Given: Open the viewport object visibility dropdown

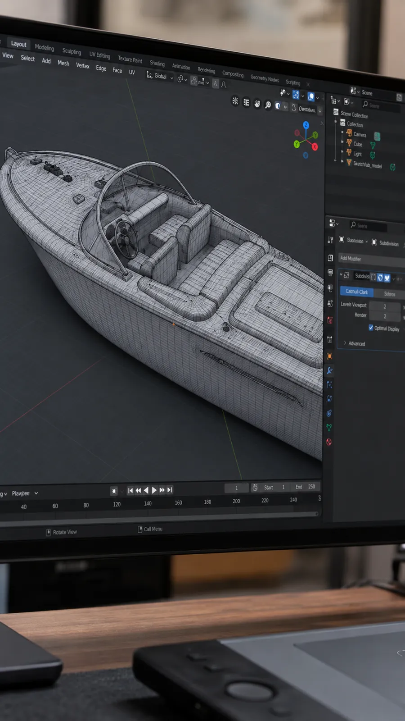Looking at the screenshot, I should 285,93.
